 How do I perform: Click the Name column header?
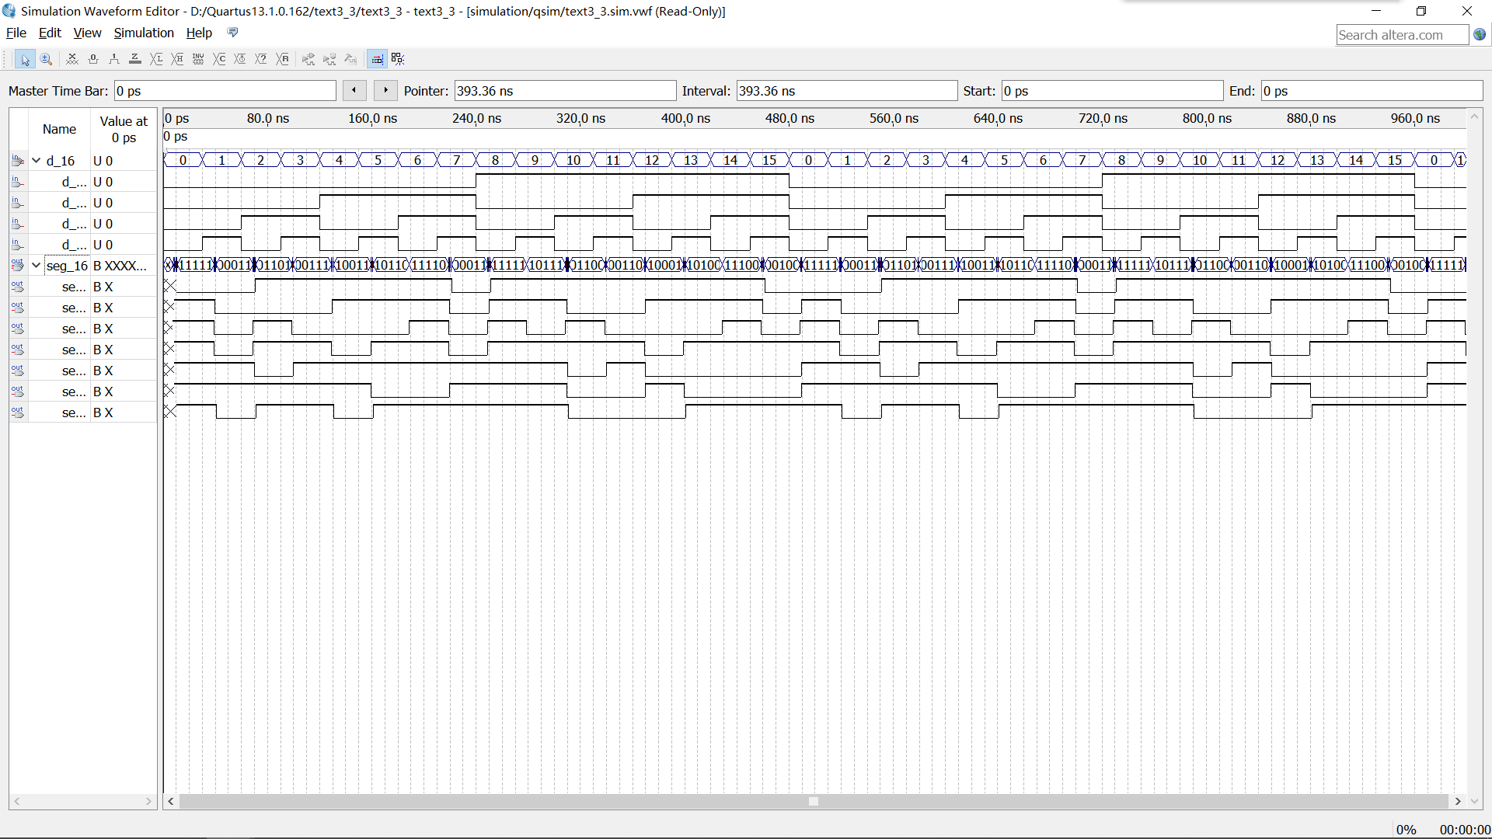coord(59,129)
